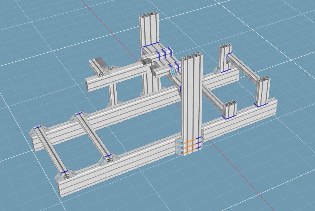Click the blue joint at leftmost beam's near end
This screenshot has width=315, height=211.
64,173
